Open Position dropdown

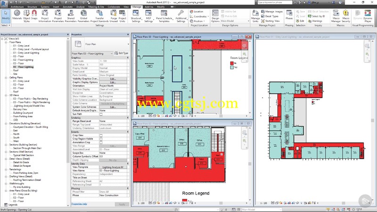(197, 21)
